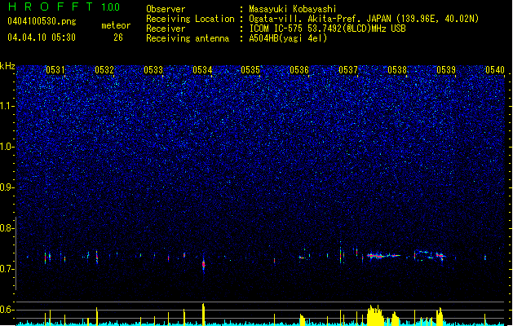Viewport: 513px width, 326px height.
Task: Click the 0538 time marker
Action: (397, 70)
